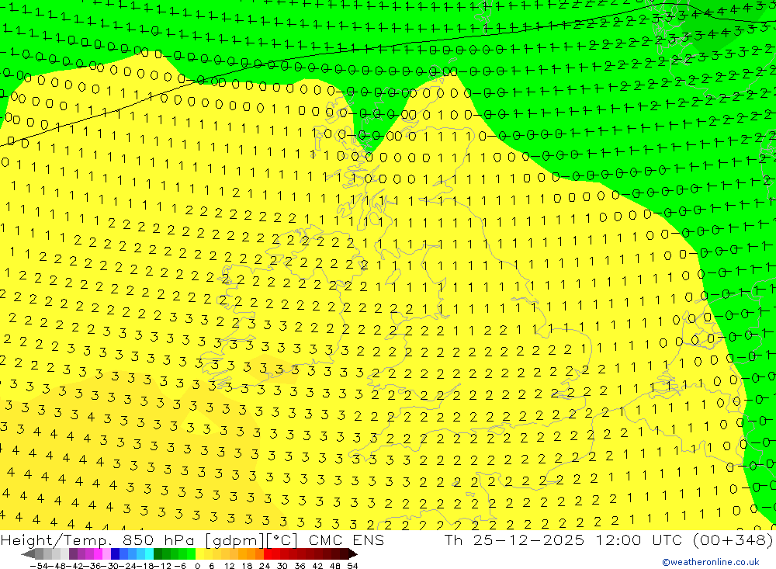776x569 pixels.
Task: Click the legend scale value '12'
Action: click(x=229, y=566)
